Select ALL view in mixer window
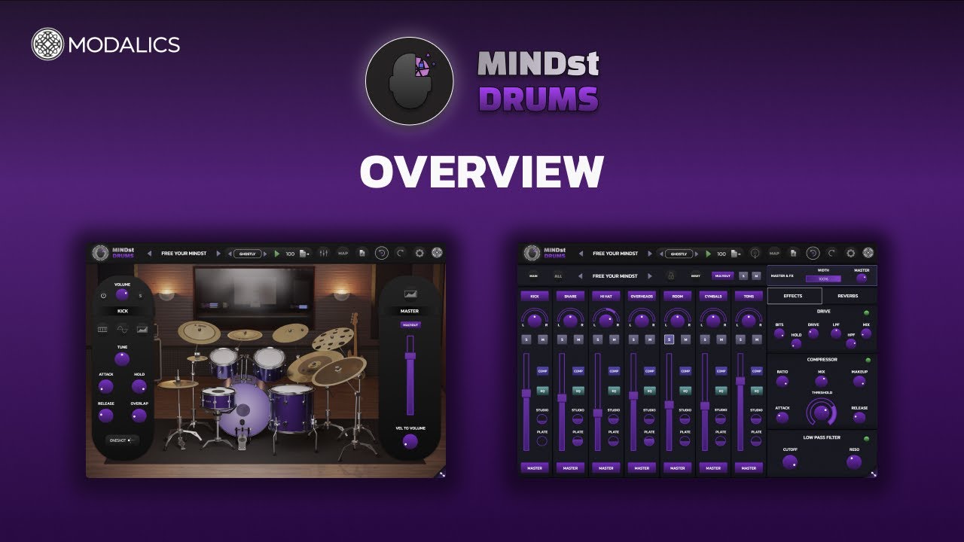 pyautogui.click(x=558, y=276)
